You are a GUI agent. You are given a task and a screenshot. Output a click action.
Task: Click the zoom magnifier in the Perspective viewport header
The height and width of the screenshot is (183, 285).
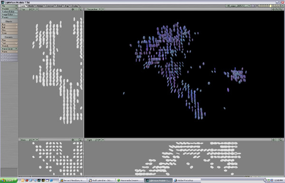click(x=280, y=9)
